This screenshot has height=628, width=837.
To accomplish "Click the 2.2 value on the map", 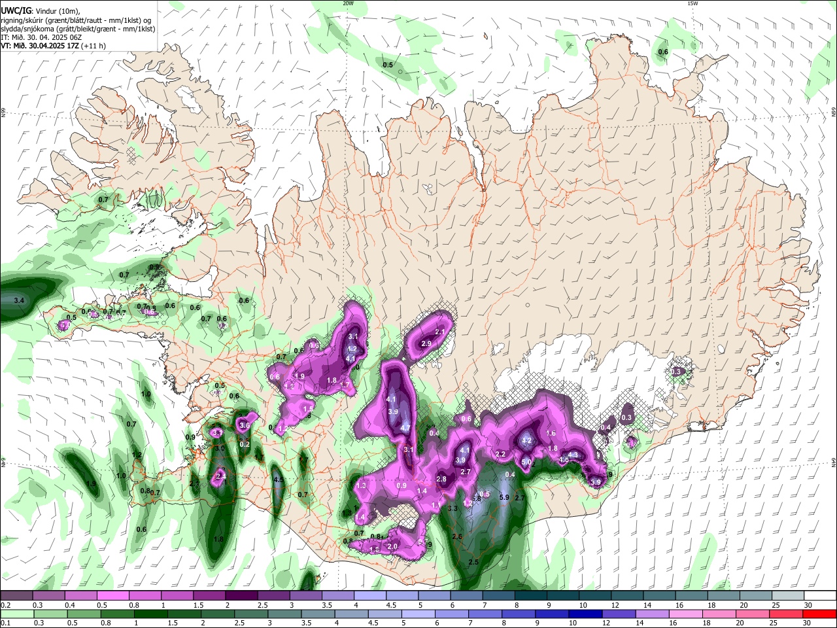I will point(501,454).
